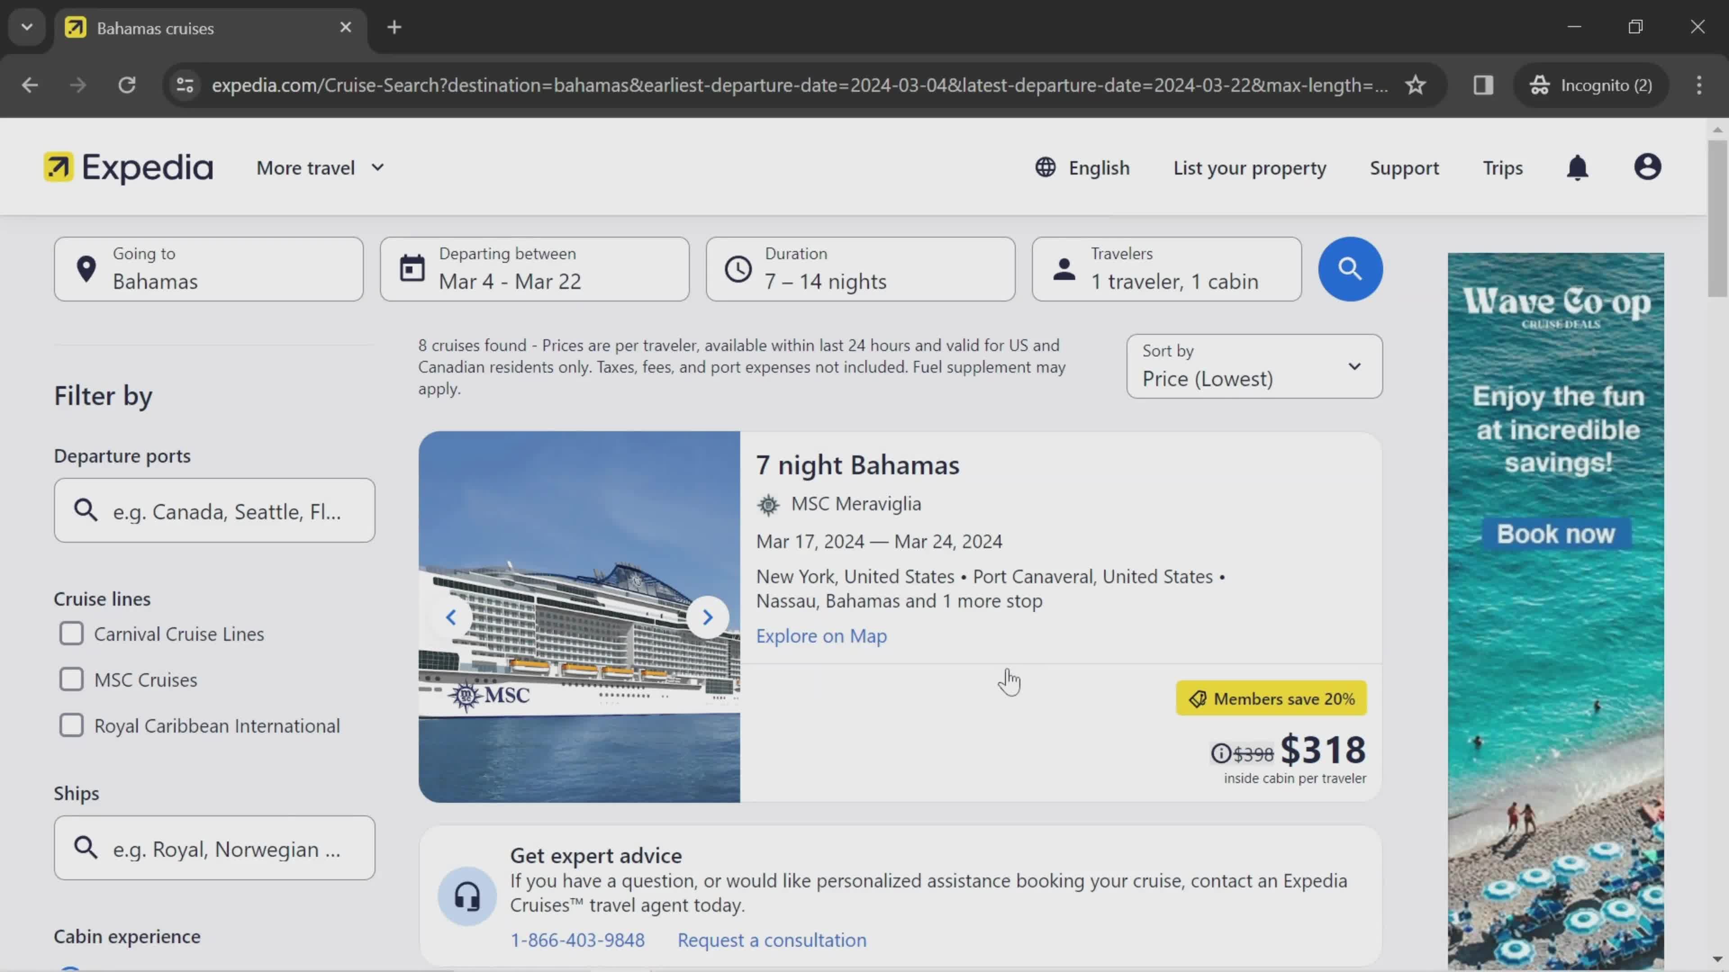1729x972 pixels.
Task: Open the notifications bell
Action: click(x=1577, y=168)
